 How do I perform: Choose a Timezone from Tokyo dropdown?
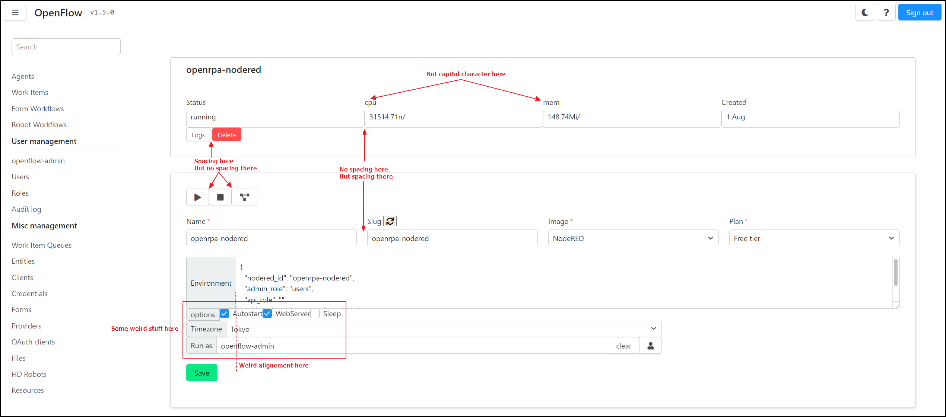point(444,329)
